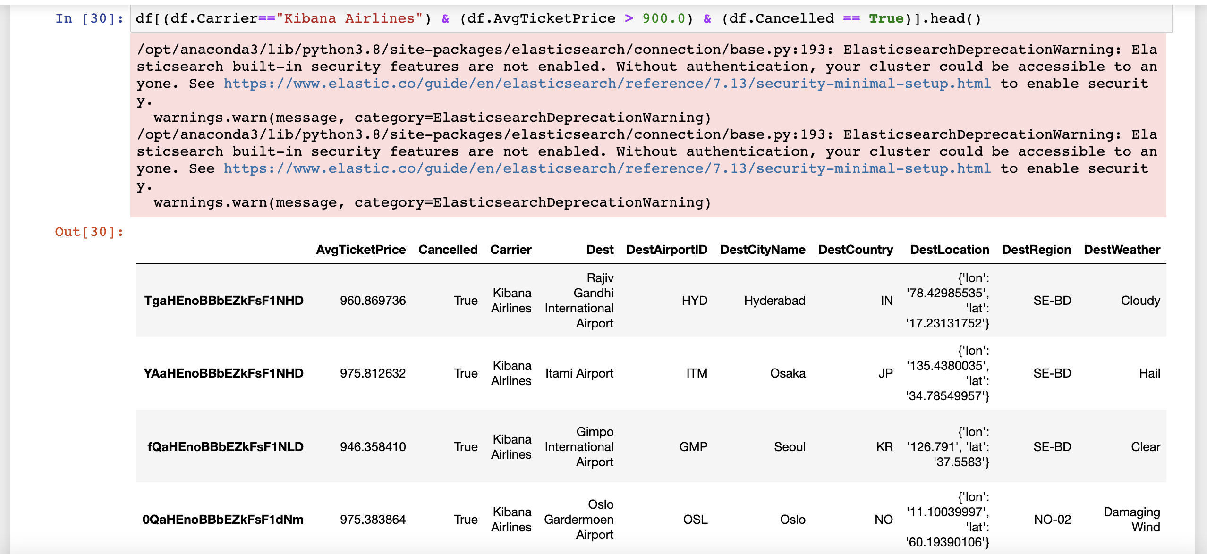This screenshot has width=1207, height=554.
Task: Select the DestCityName column header
Action: pyautogui.click(x=764, y=250)
